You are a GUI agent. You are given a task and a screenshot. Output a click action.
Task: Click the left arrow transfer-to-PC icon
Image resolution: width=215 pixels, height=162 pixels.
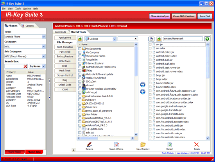[143, 92]
